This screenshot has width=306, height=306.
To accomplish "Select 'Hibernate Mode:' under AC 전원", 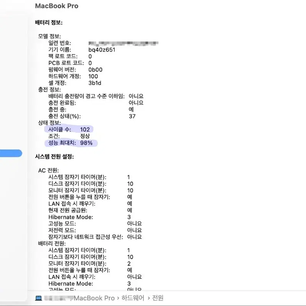I will [x=71, y=217].
